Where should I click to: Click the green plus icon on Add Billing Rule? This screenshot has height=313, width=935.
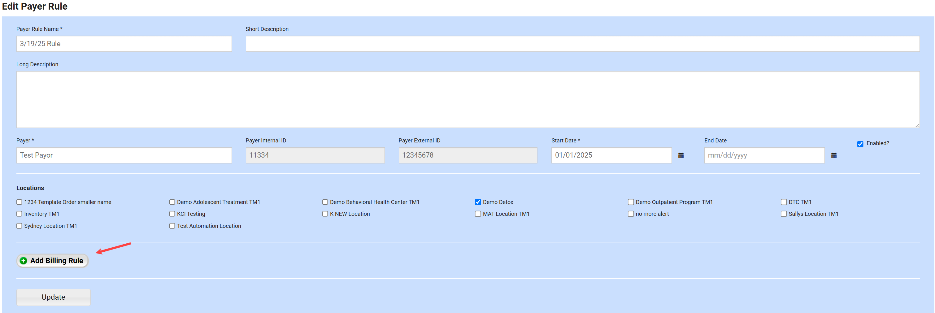(x=24, y=261)
